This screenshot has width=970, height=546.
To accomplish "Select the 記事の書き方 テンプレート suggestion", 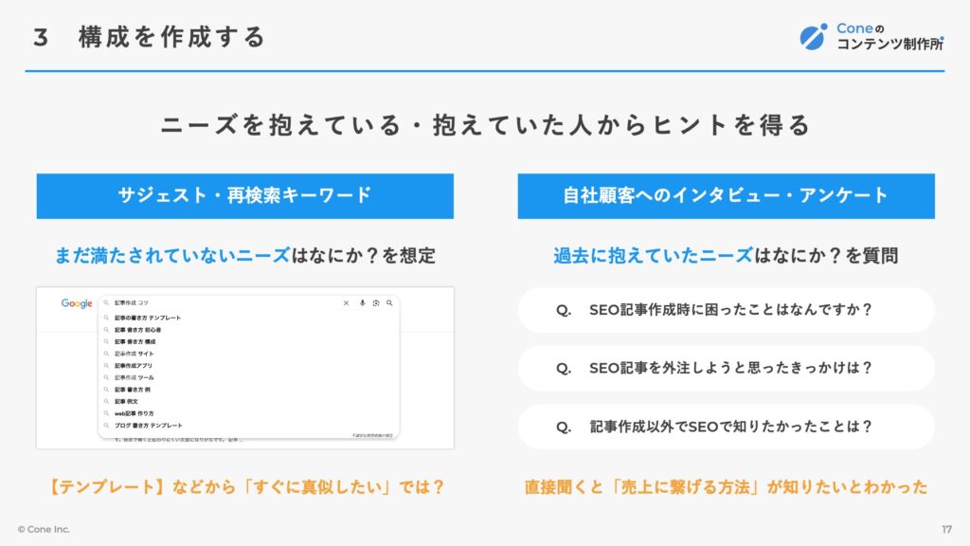I will pyautogui.click(x=148, y=318).
